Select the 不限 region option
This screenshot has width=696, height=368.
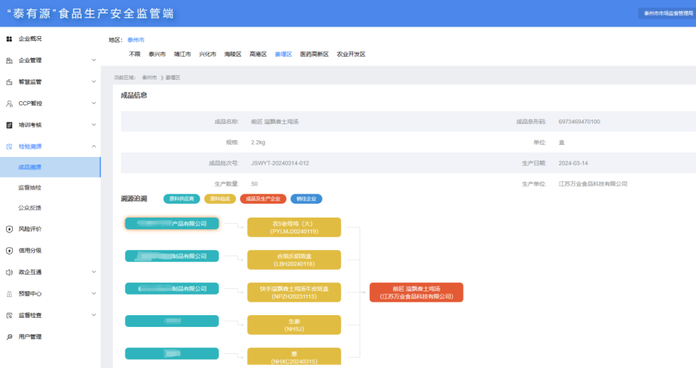coord(135,55)
